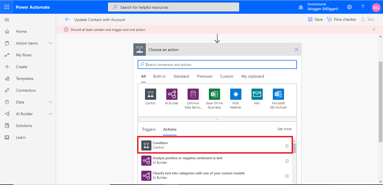Click the My flows icon
The width and height of the screenshot is (383, 185).
7,55
